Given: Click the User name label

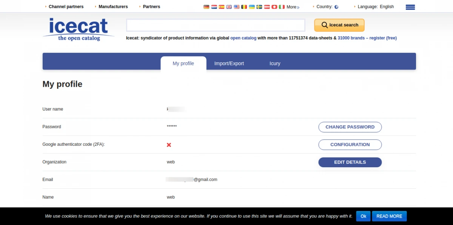Looking at the screenshot, I should [x=53, y=109].
